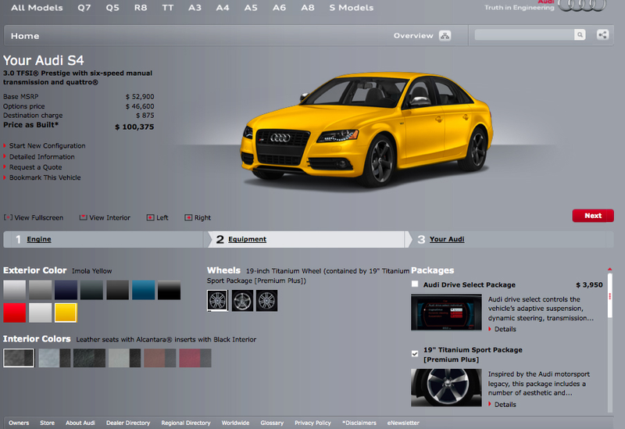Screen dimensions: 625x429
Task: Click the red Next button
Action: (593, 216)
